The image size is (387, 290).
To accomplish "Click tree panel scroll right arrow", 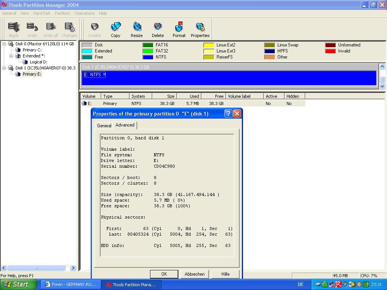I will (x=73, y=268).
